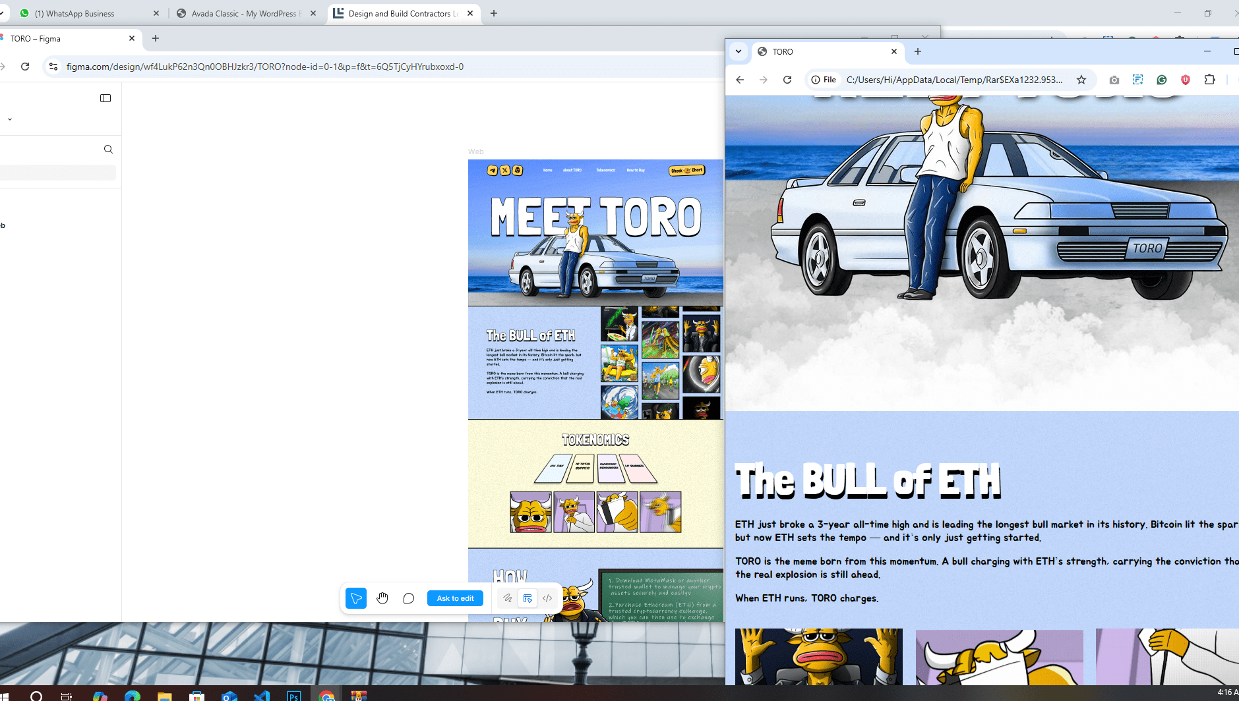Click the Tokenomics nav link in Figma design

pyautogui.click(x=605, y=170)
